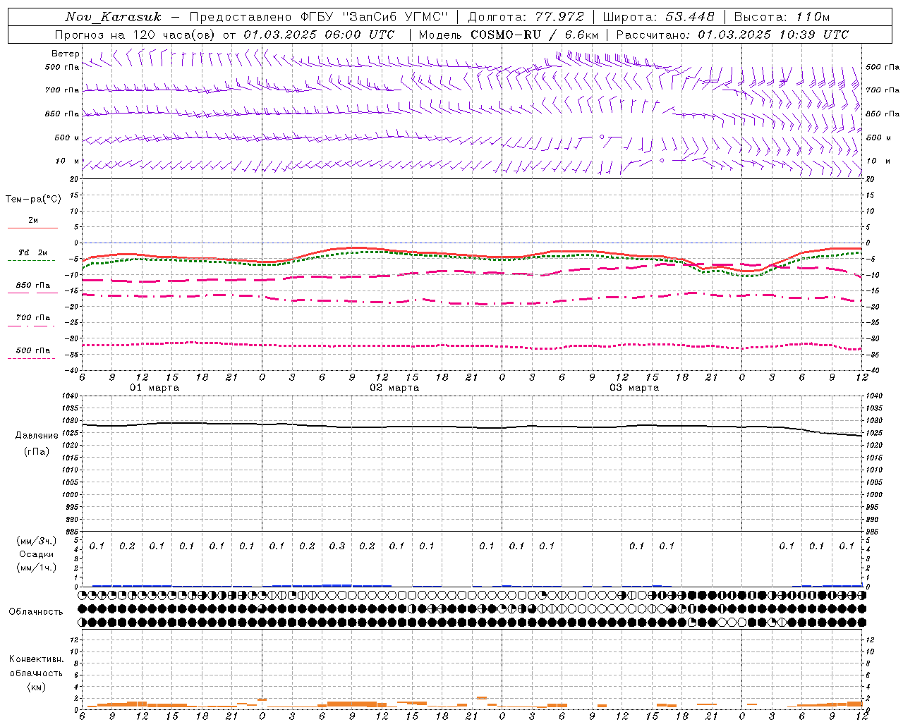This screenshot has width=903, height=722.
Task: Click the "03 марта" date label
Action: [x=634, y=388]
